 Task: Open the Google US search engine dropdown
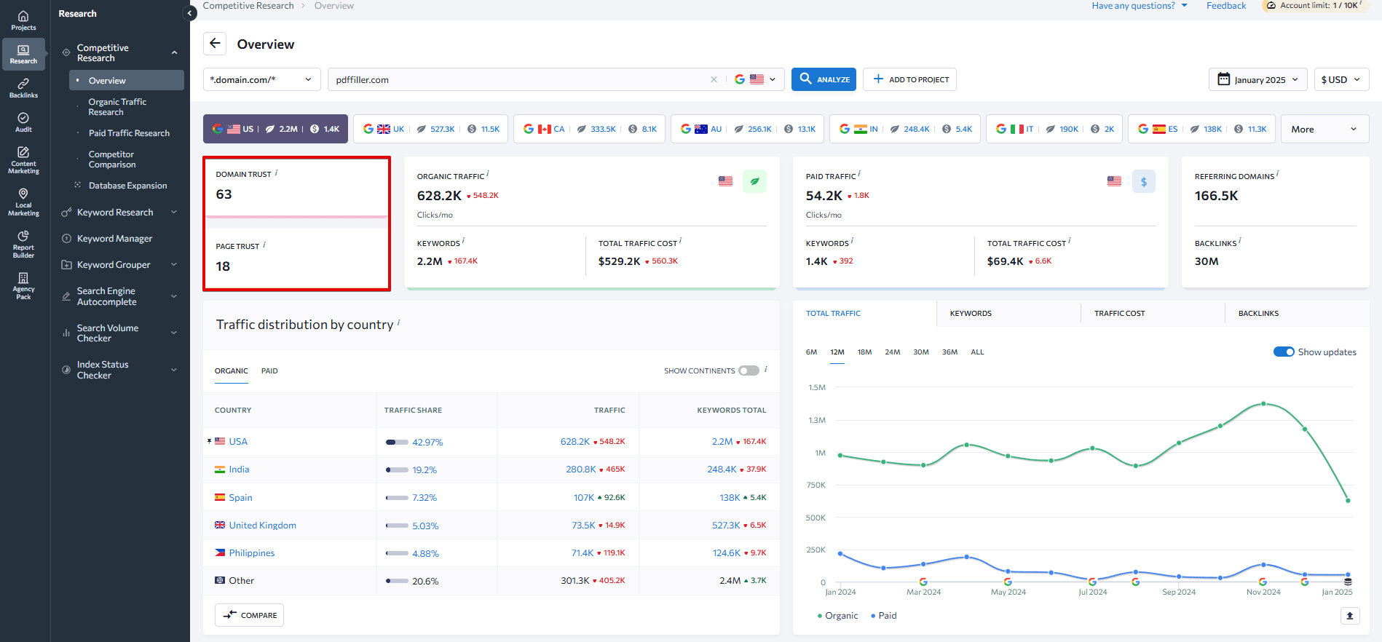click(x=755, y=79)
